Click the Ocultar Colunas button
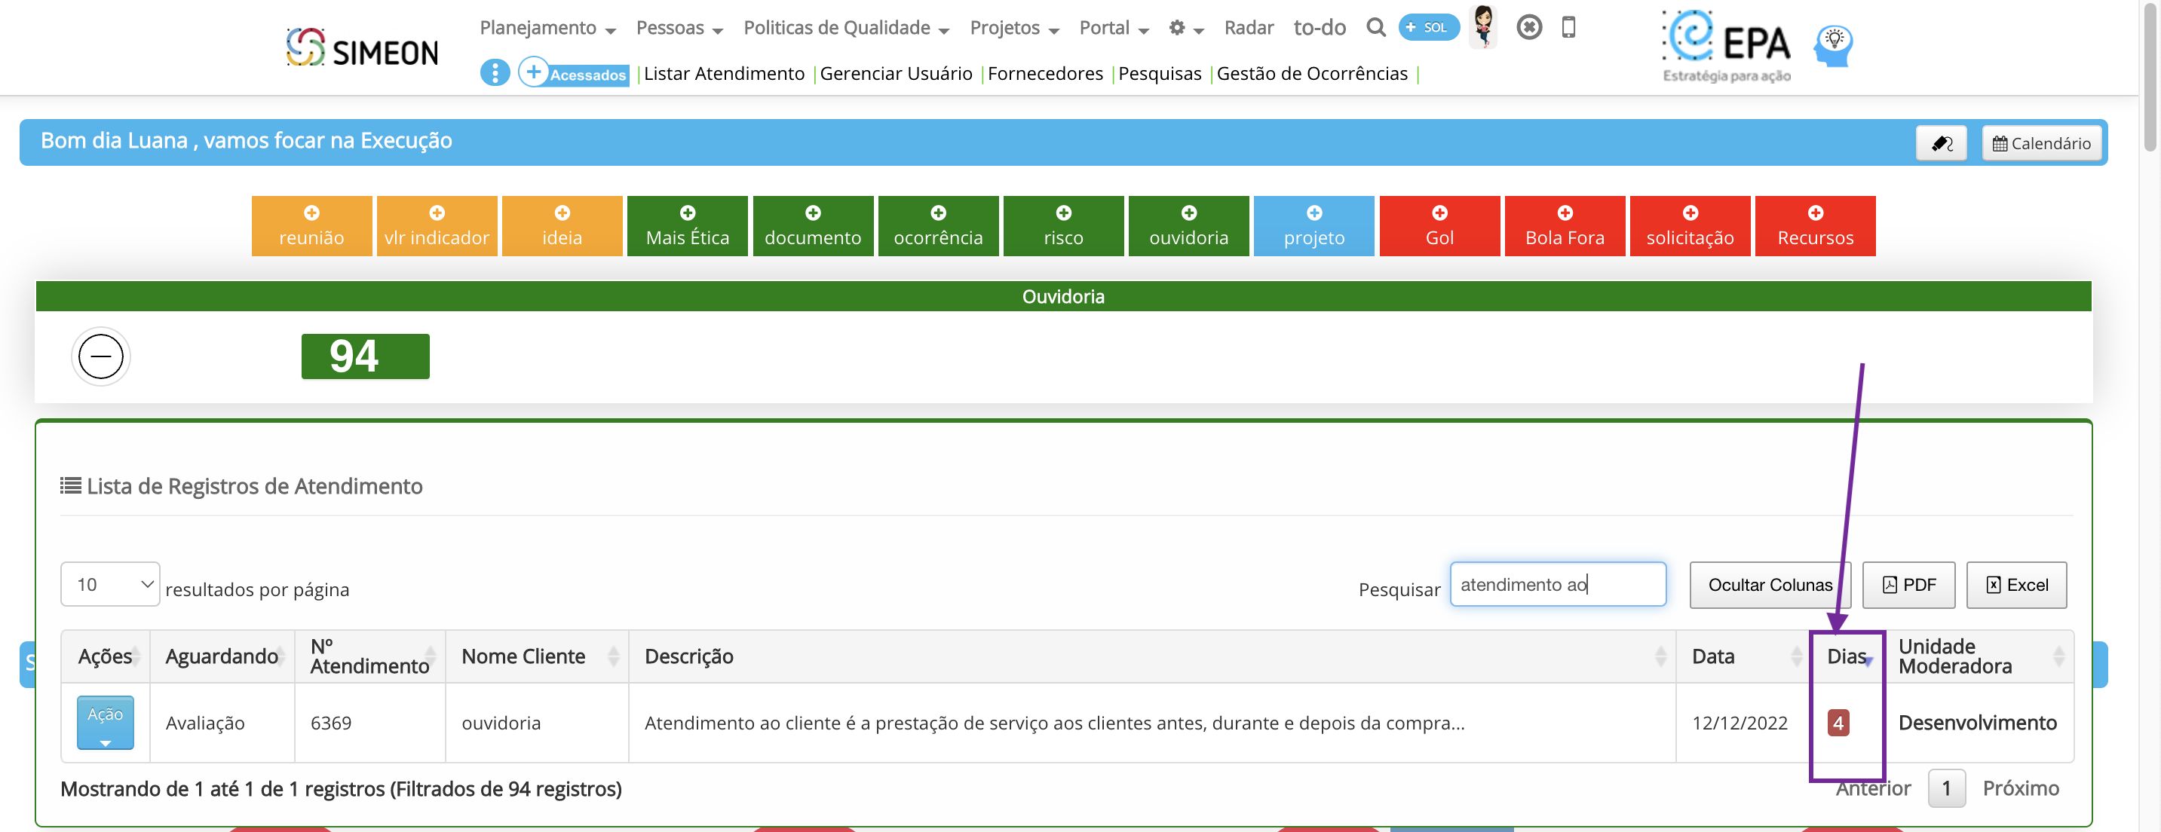 click(1769, 586)
